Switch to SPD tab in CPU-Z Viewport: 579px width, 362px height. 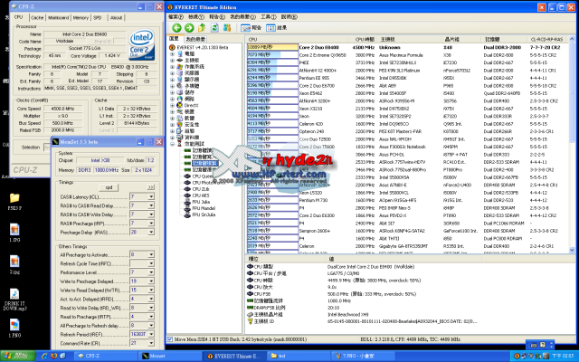click(x=98, y=17)
